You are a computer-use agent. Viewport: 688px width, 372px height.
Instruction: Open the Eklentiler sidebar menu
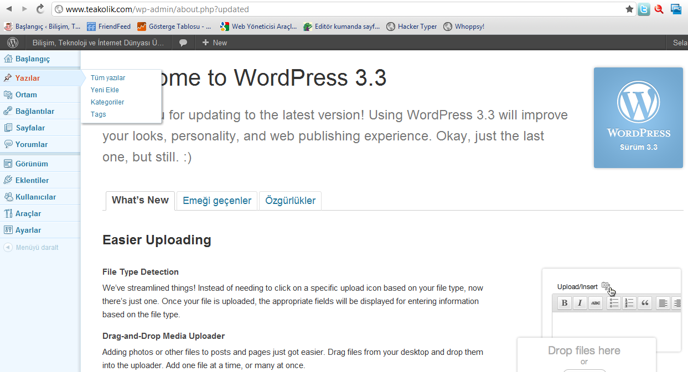(x=40, y=180)
